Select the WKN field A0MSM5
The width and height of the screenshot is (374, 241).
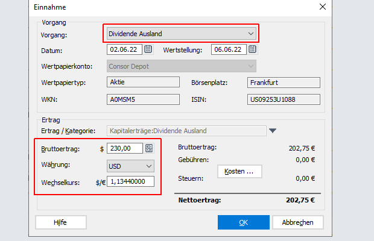point(143,99)
